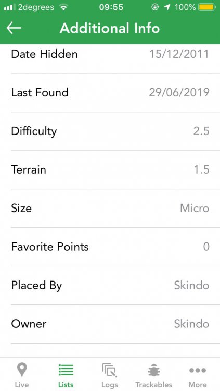Tap the back arrow icon
The image size is (220, 391).
point(14,28)
